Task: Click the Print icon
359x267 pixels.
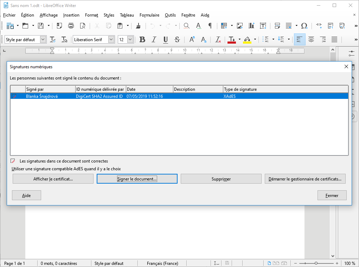Action: tap(71, 26)
